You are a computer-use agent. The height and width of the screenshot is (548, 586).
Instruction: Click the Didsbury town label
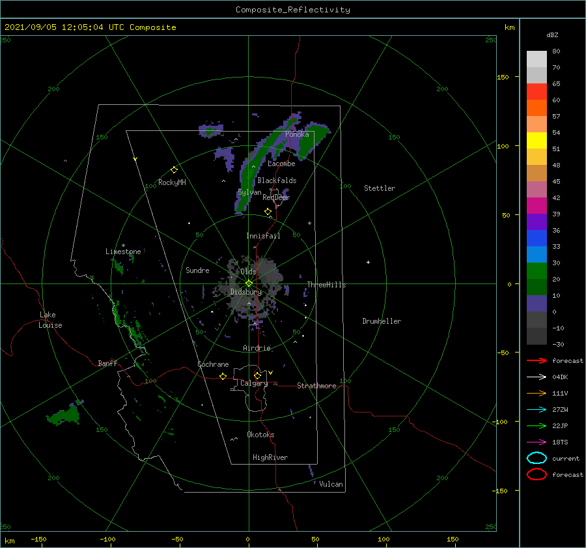point(245,292)
